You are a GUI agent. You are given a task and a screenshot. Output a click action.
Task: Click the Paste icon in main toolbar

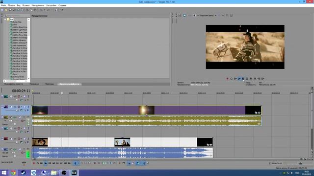click(x=35, y=10)
